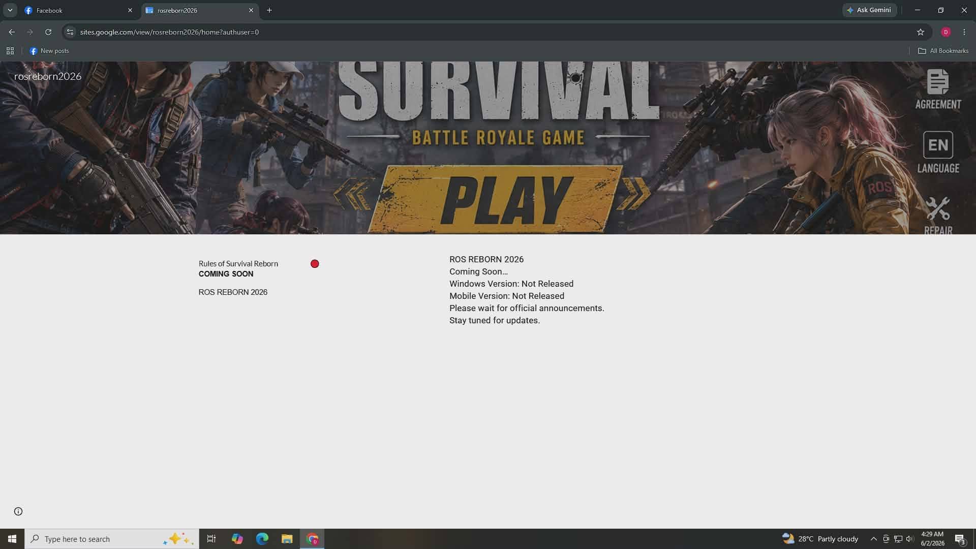Show hidden system tray icons
This screenshot has width=976, height=549.
(x=873, y=539)
